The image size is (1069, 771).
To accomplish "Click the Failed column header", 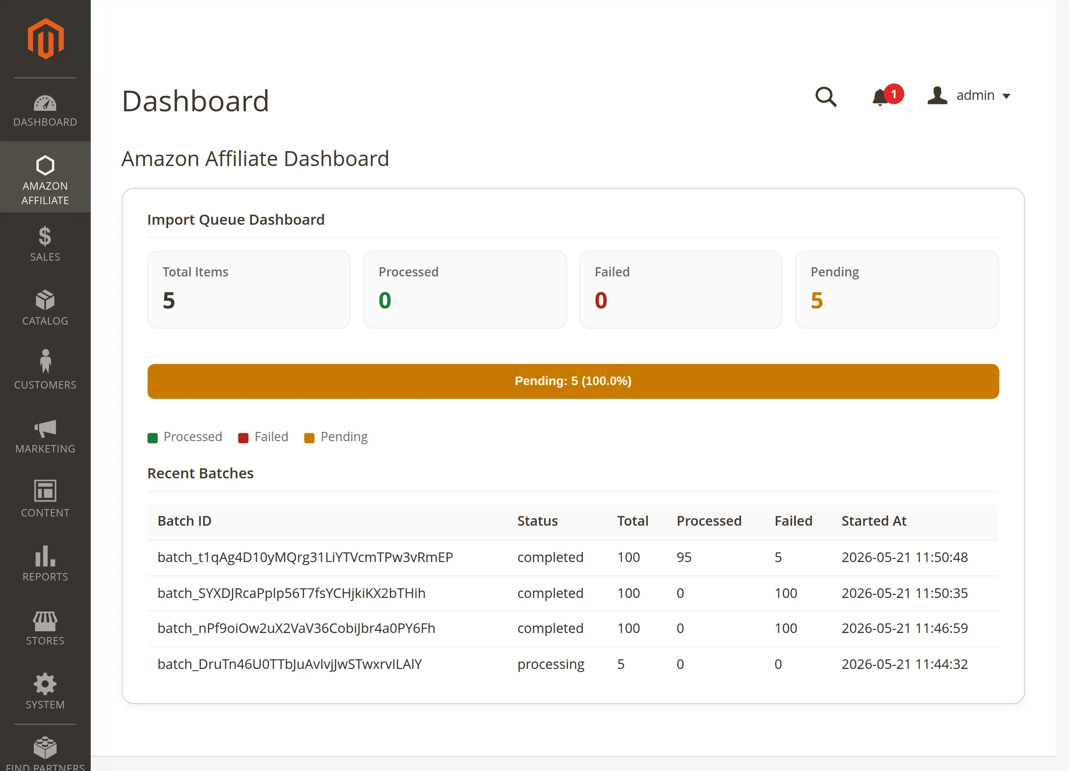I will 793,521.
